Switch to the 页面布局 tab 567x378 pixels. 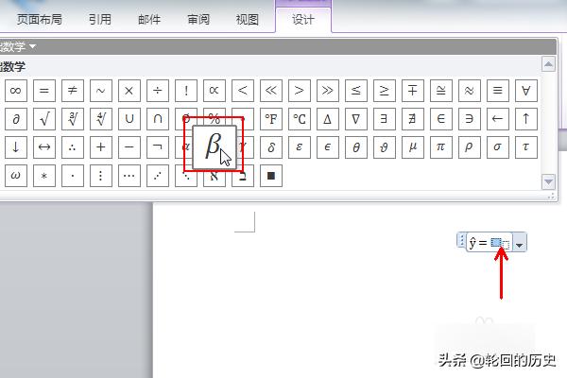[39, 19]
